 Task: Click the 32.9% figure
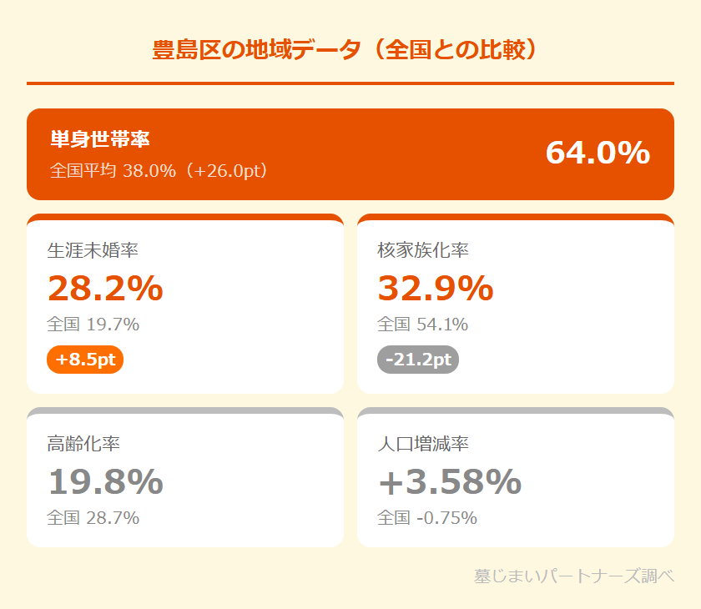pos(435,289)
